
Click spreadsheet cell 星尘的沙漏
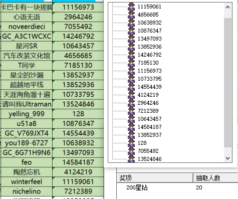tap(27, 75)
